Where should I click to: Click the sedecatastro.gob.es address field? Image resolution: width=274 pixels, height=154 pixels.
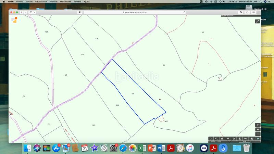pyautogui.click(x=134, y=12)
